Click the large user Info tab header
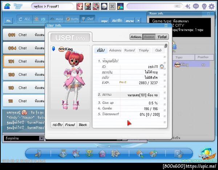Viewport: 218px width, 170px height. point(70,37)
